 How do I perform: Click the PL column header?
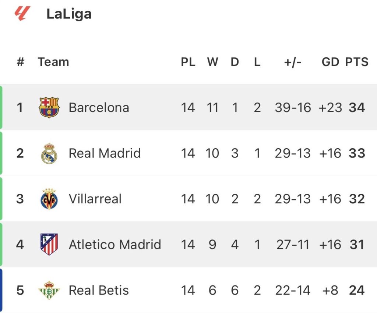click(x=188, y=62)
